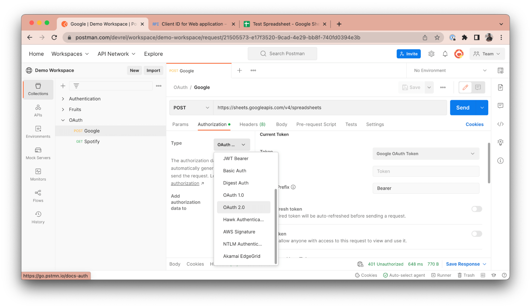Screen dimensions: 531x308
Task: Open the code snippet panel on the right
Action: (500, 124)
